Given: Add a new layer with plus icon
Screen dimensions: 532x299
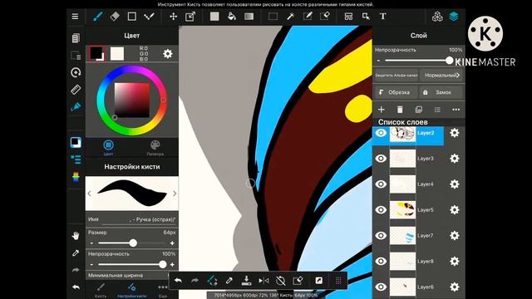Looking at the screenshot, I should [x=382, y=110].
